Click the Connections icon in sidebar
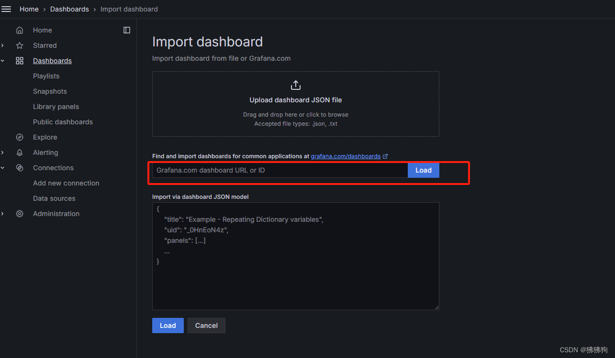615x358 pixels. pyautogui.click(x=20, y=168)
